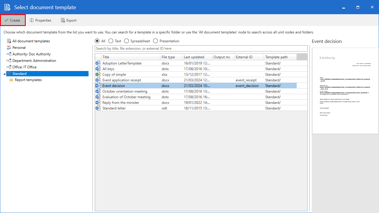Viewport: 379px width, 213px height.
Task: Choose the Presentation radio button
Action: pos(155,41)
